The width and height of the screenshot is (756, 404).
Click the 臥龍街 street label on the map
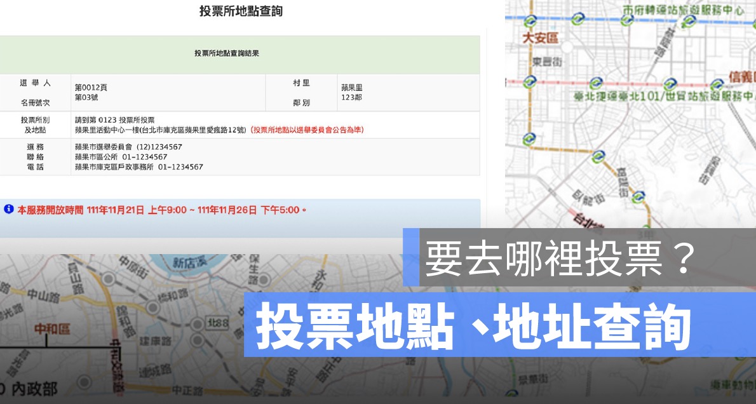pos(588,197)
